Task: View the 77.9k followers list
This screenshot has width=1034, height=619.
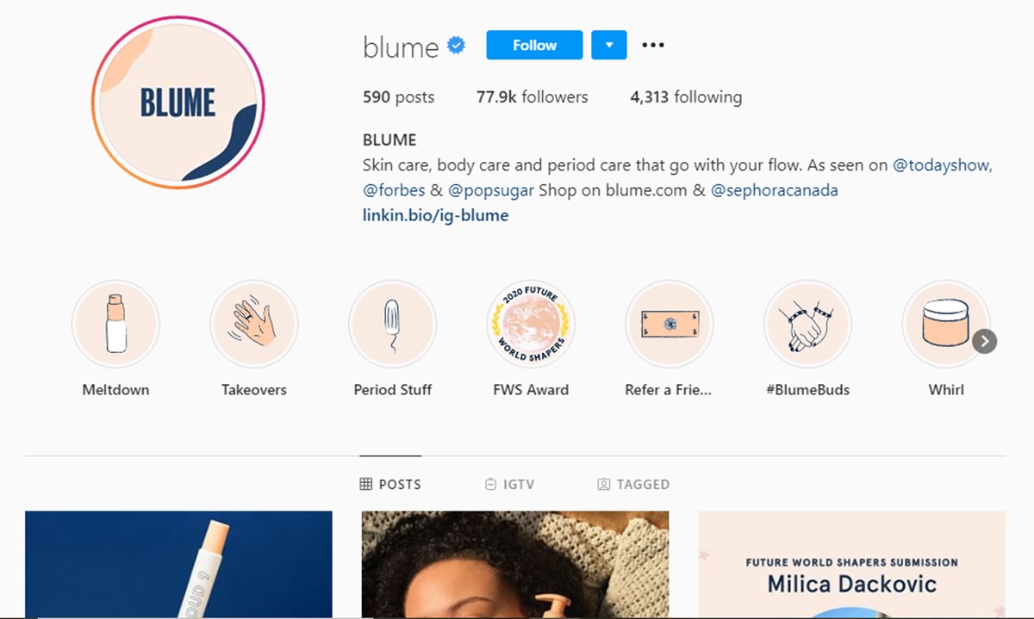Action: click(533, 97)
